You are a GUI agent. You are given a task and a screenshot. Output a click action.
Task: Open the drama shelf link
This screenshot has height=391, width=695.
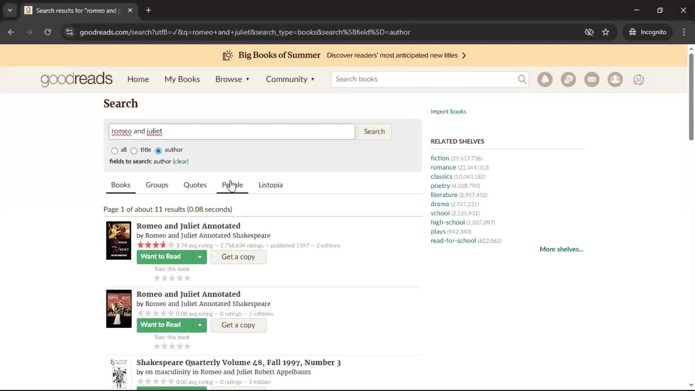(x=439, y=204)
